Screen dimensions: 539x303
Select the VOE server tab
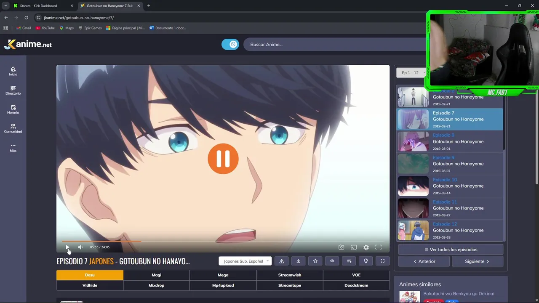(356, 275)
